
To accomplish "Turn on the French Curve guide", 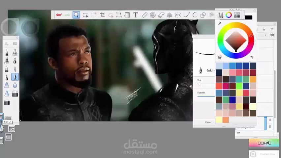I will pyautogui.click(x=161, y=15).
